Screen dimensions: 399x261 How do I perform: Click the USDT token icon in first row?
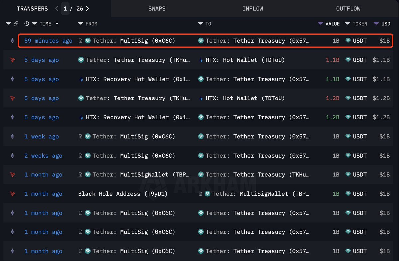pos(348,41)
